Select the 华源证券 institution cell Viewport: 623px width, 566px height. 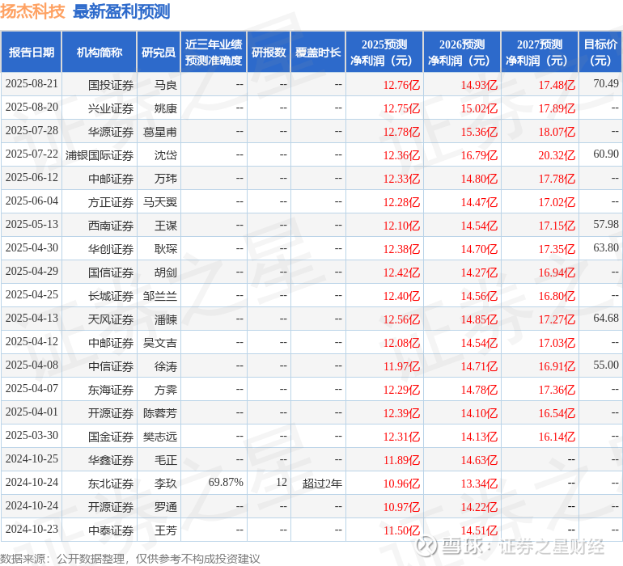(x=100, y=132)
